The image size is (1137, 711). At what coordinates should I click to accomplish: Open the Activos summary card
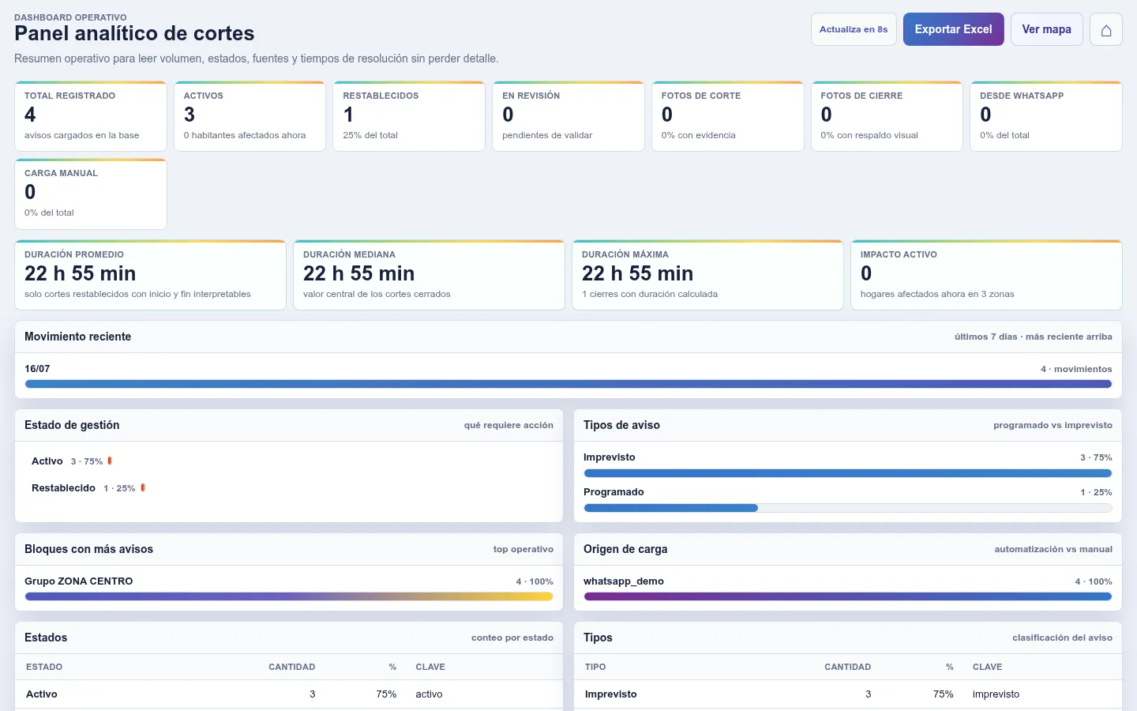tap(250, 116)
